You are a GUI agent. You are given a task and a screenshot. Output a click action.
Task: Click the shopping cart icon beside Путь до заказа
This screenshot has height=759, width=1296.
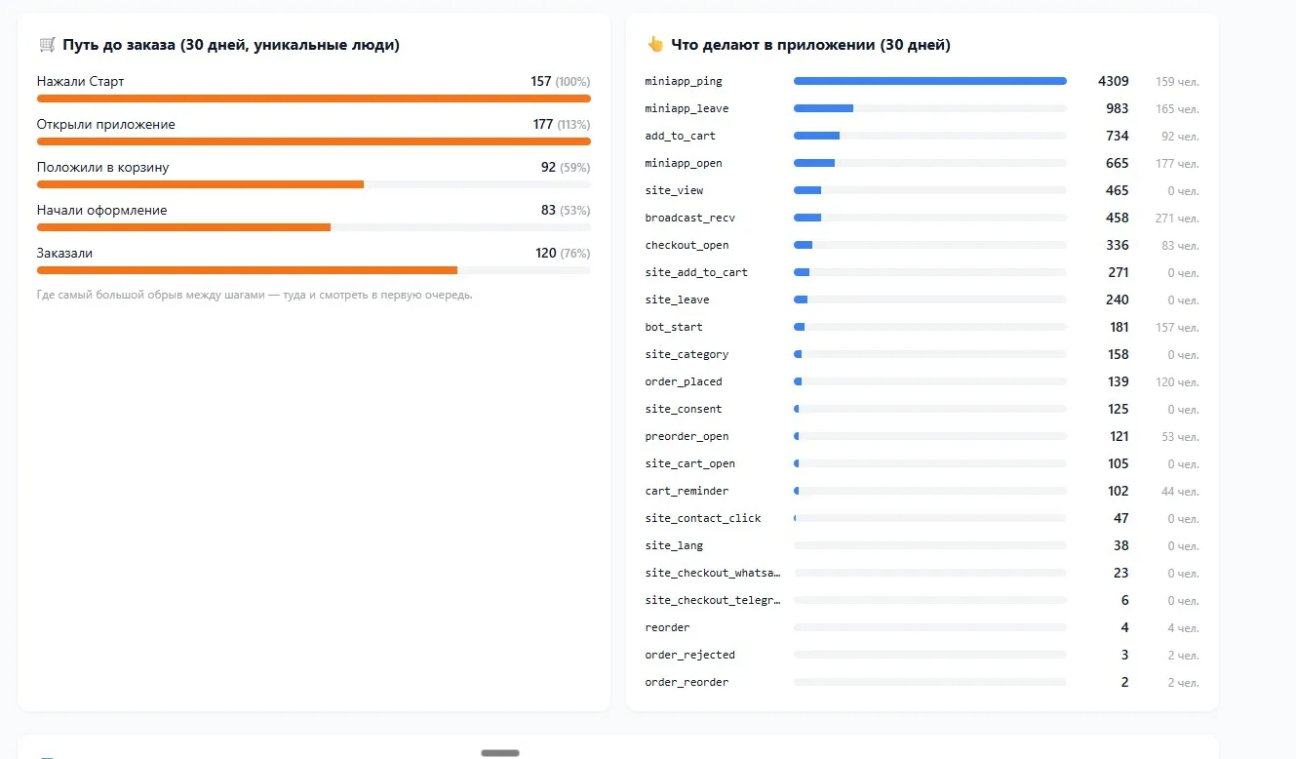pos(47,45)
